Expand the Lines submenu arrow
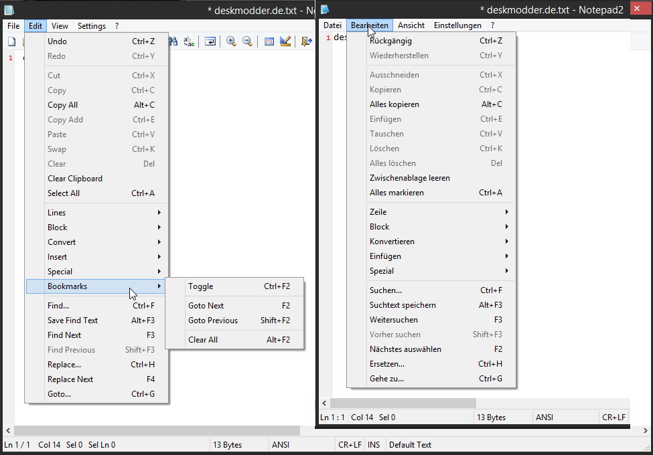 pyautogui.click(x=159, y=213)
